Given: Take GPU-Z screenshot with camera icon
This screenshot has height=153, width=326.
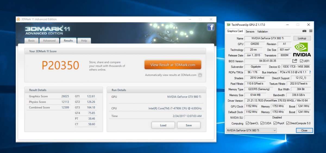Looking at the screenshot, I should click(305, 31).
